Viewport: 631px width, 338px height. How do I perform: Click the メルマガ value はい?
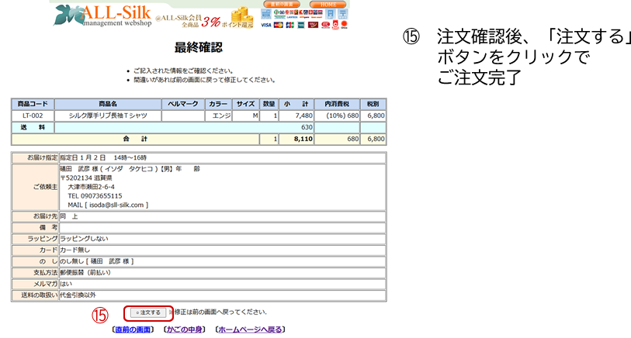point(66,284)
